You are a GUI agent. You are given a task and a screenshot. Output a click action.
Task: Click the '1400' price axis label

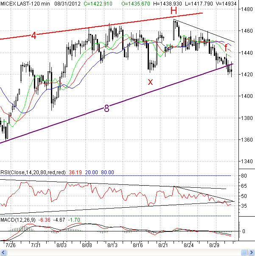pyautogui.click(x=247, y=96)
